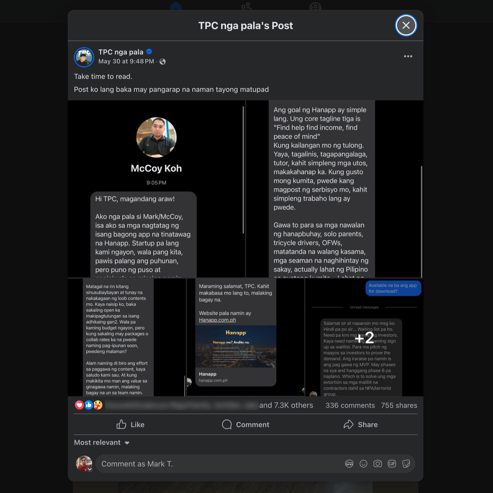Open the emoji picker smiley icon
493x493 pixels.
[x=363, y=464]
